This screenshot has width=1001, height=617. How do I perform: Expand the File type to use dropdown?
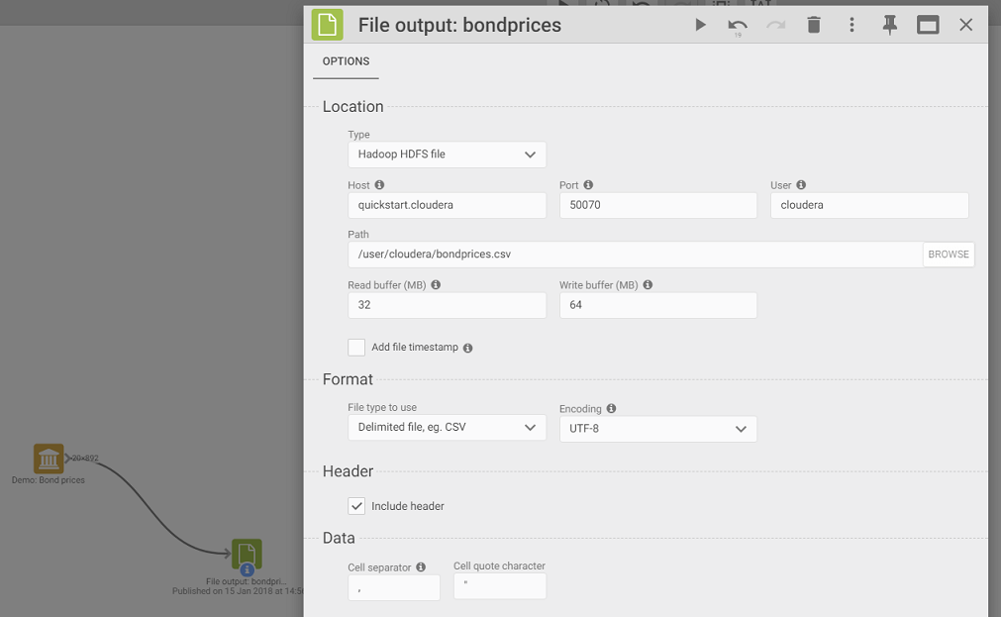(x=447, y=428)
